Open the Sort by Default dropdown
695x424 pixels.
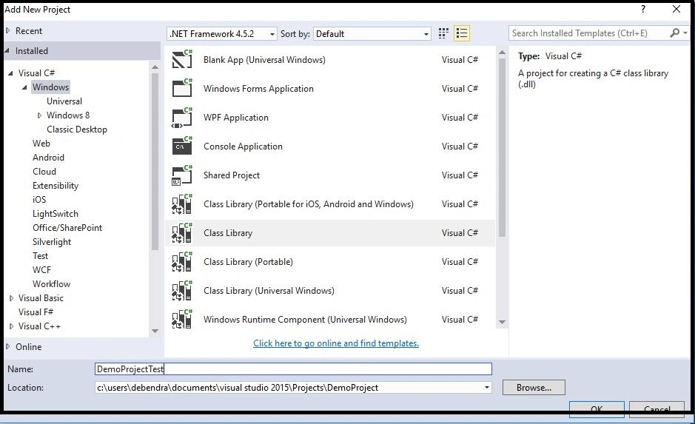click(372, 34)
